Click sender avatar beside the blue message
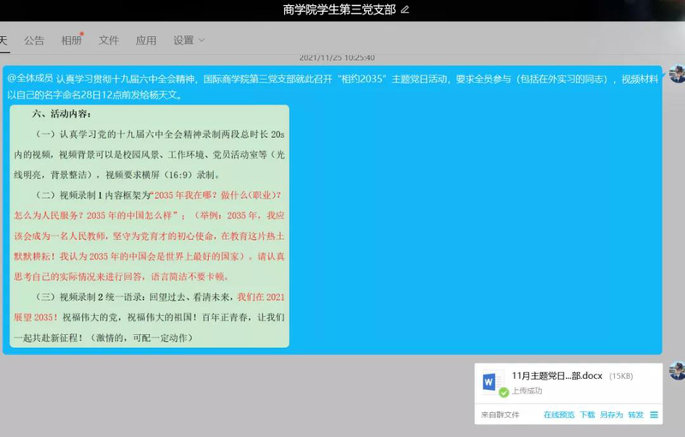685x437 pixels. pyautogui.click(x=677, y=74)
